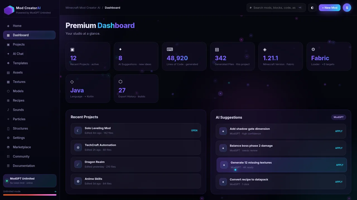The image size is (357, 200).
Task: Click the search mods input field
Action: [x=276, y=8]
